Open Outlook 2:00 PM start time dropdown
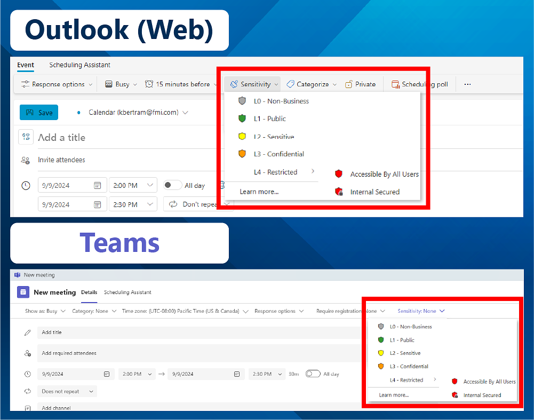Screen dimensions: 534x420 click(133, 185)
